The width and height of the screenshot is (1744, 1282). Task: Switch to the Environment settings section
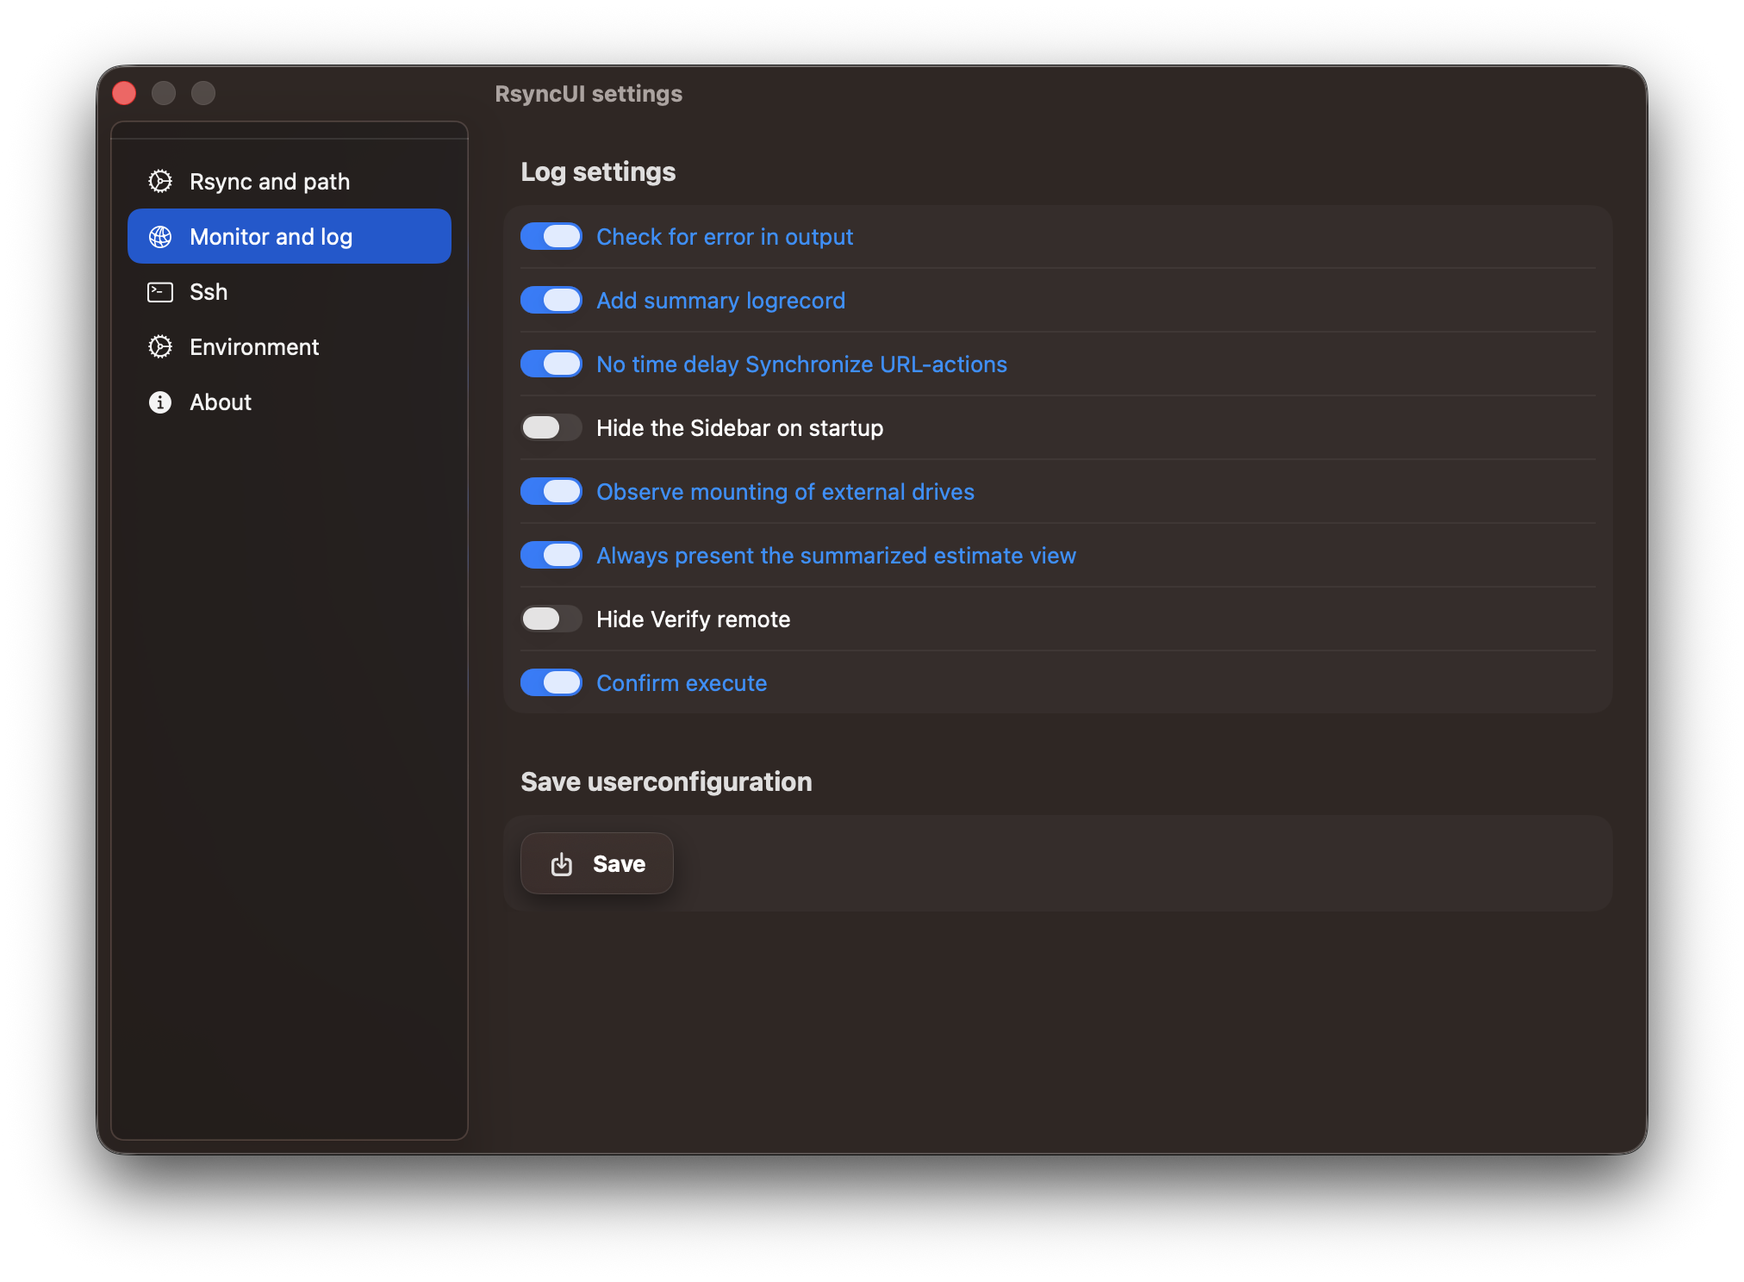(254, 347)
